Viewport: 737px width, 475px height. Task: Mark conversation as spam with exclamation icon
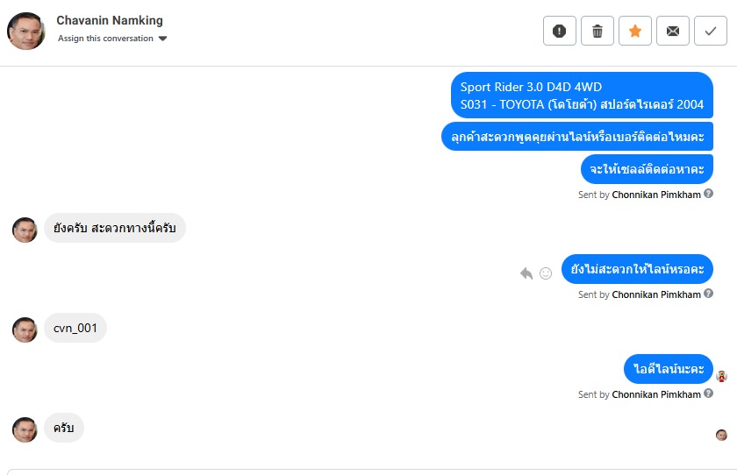coord(560,31)
